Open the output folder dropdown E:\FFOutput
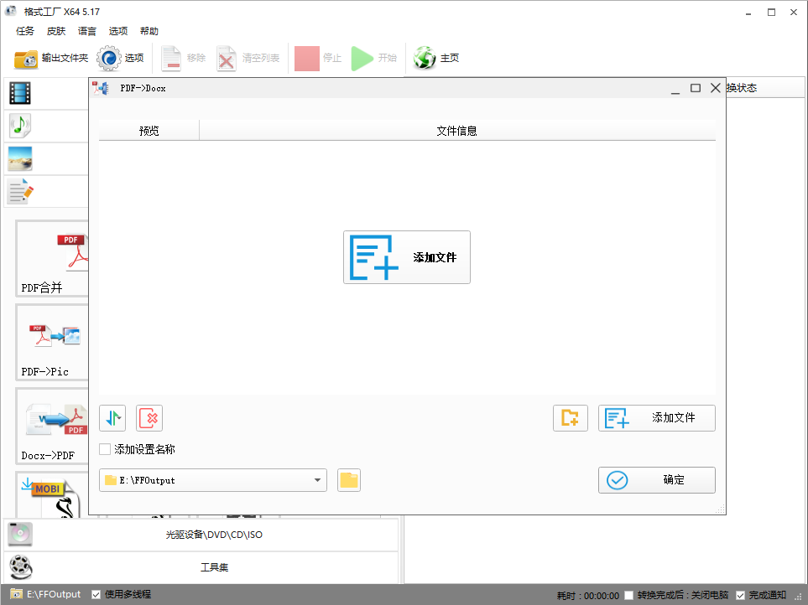This screenshot has height=605, width=808. [x=319, y=479]
